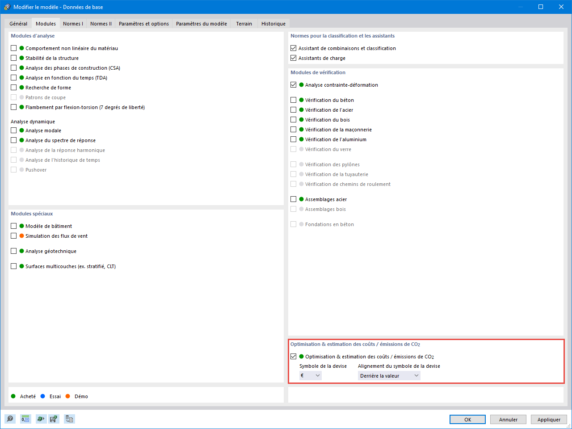Open the Historique tab
Screen dimensions: 572x429
pos(273,24)
